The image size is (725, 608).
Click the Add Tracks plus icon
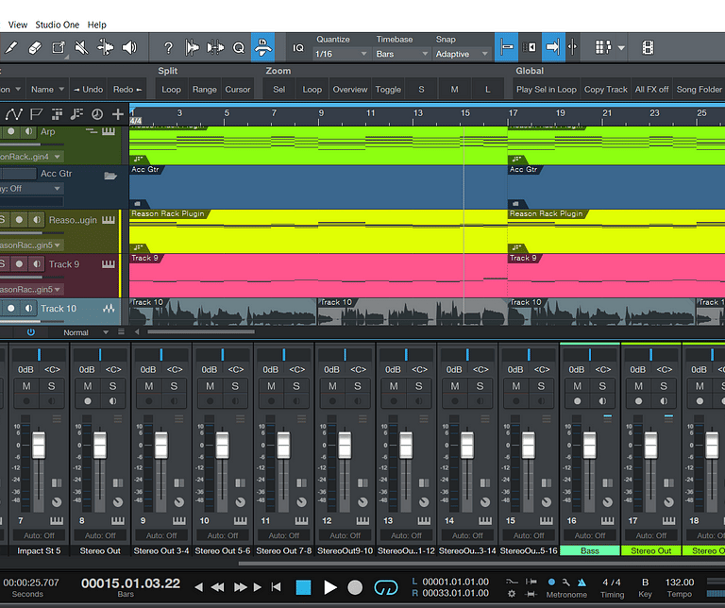click(117, 114)
